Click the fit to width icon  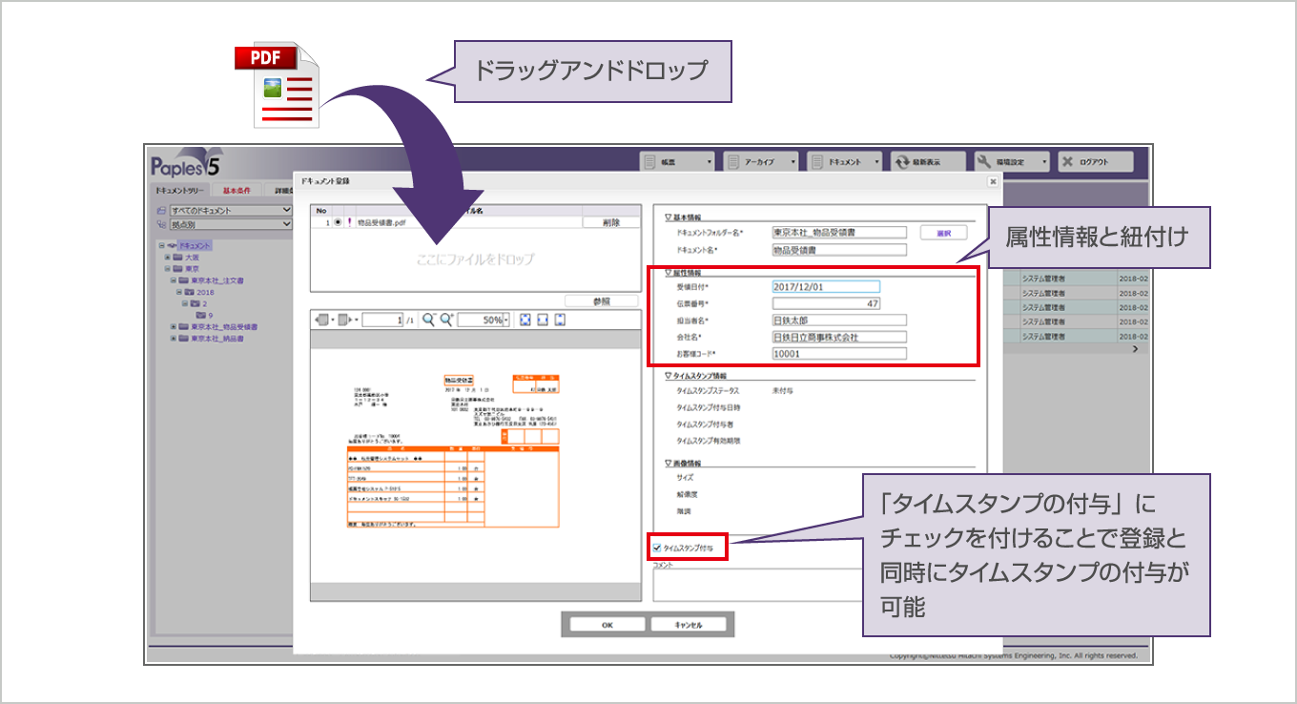click(542, 321)
